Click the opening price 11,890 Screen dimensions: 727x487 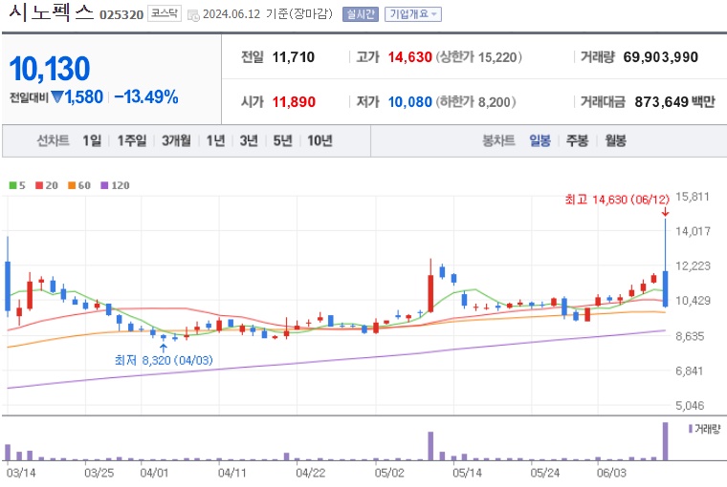pyautogui.click(x=294, y=101)
